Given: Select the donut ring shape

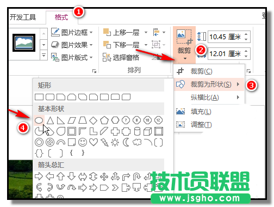Looking at the screenshot, I should tap(39, 142).
